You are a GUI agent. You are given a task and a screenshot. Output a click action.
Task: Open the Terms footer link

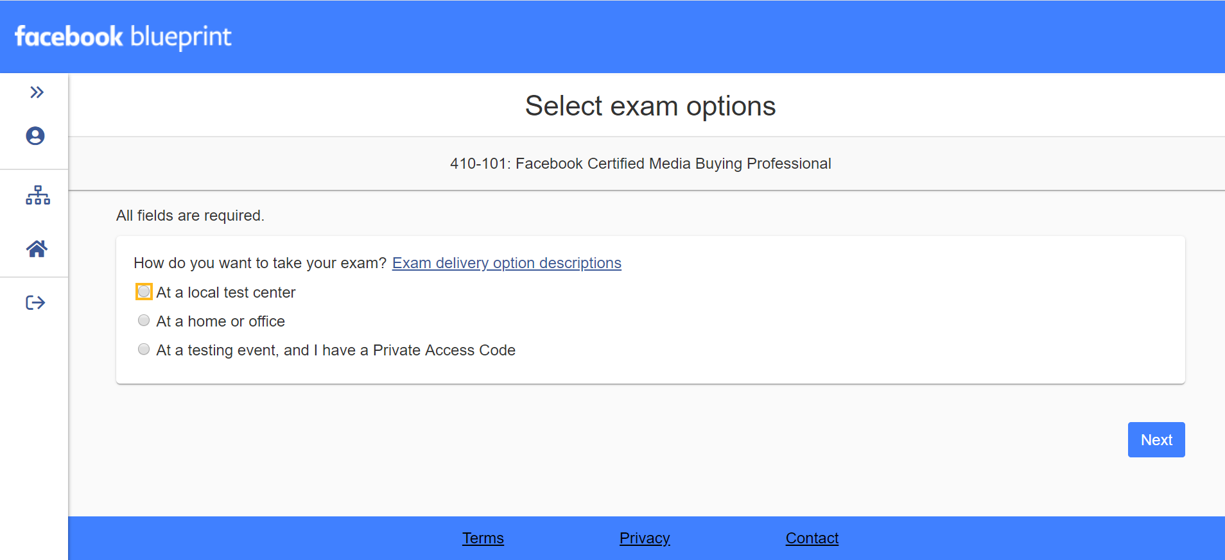[483, 538]
